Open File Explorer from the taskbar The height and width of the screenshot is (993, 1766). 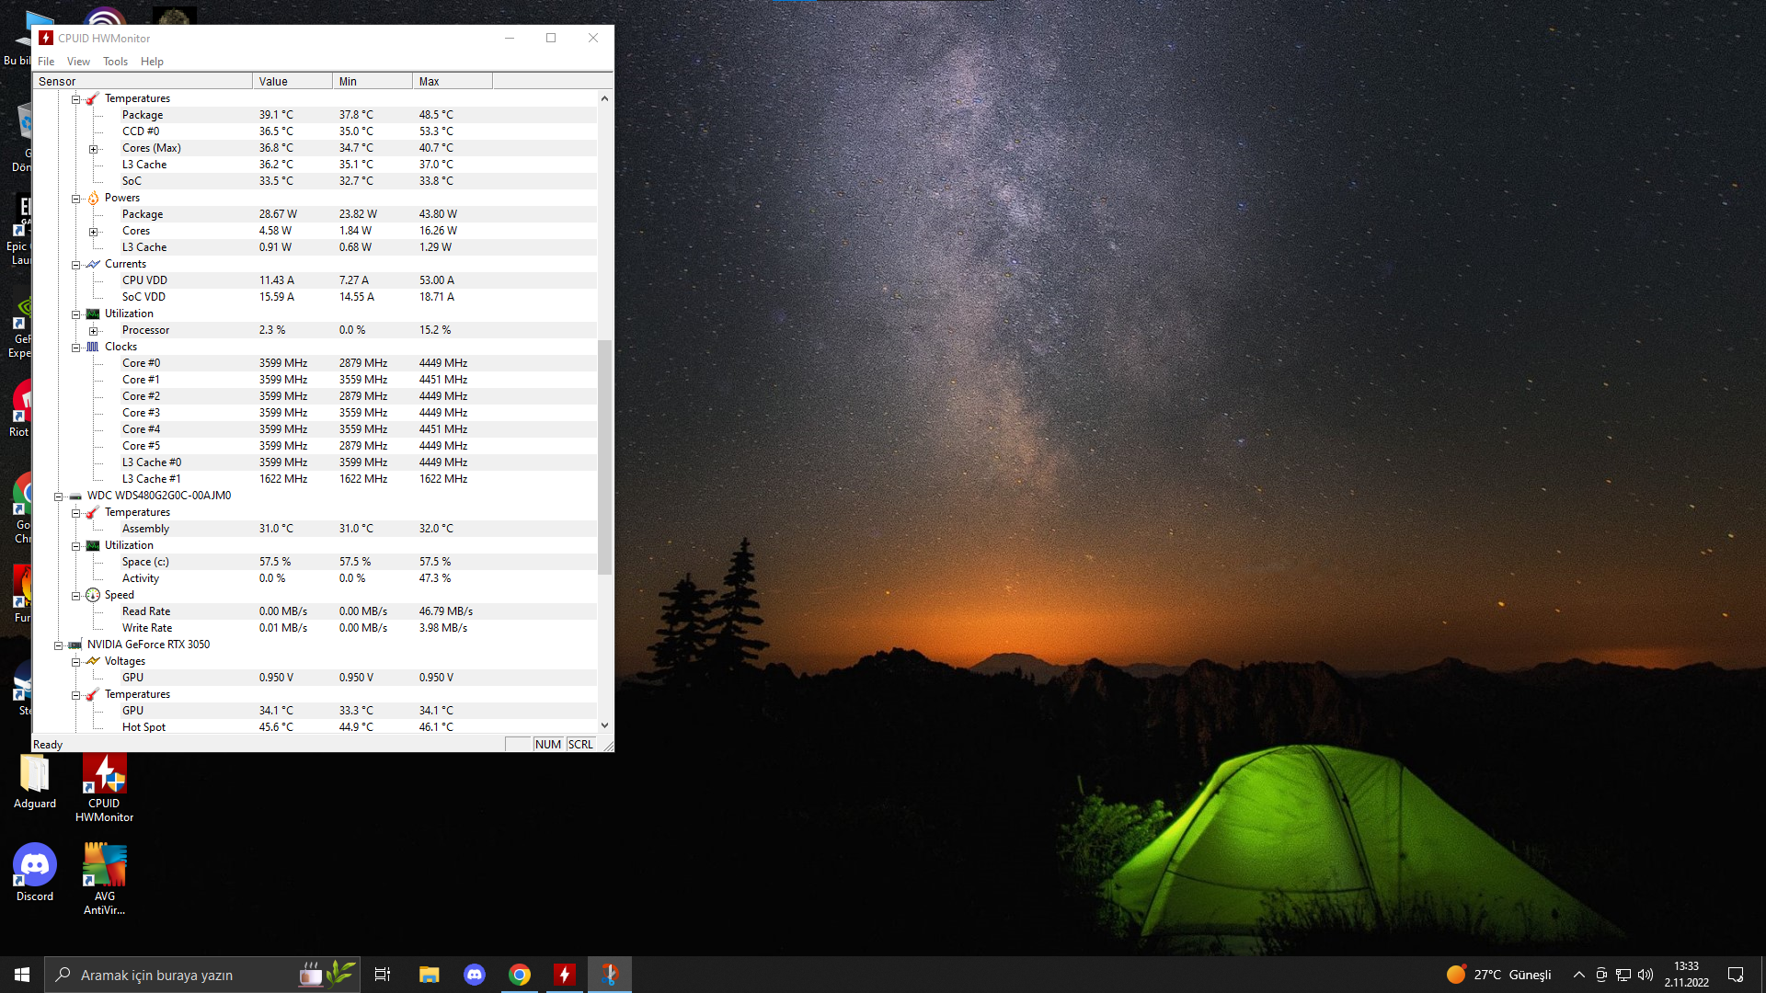tap(429, 975)
